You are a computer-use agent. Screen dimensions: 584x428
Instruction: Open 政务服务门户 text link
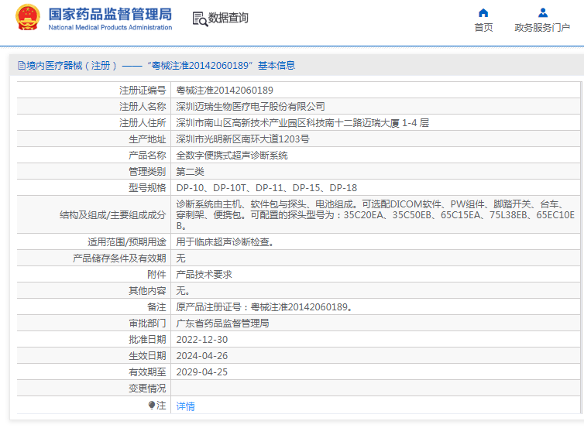point(542,28)
